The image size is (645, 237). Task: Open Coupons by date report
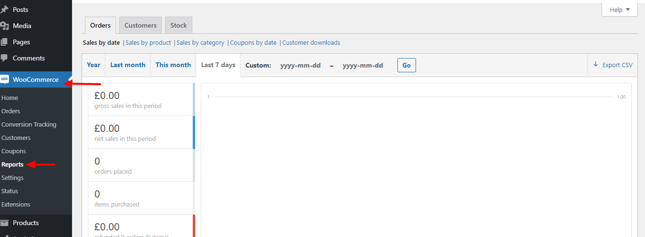coord(253,42)
